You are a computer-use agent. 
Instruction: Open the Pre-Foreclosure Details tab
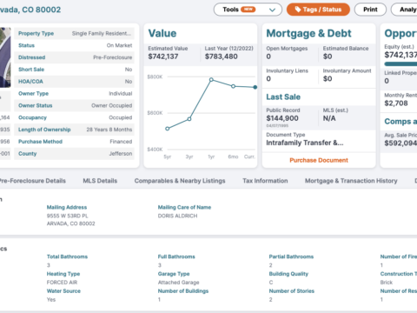[x=32, y=181]
